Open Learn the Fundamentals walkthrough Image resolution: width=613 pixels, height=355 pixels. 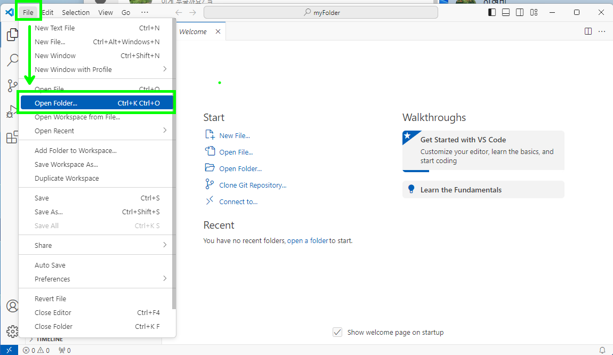point(483,190)
